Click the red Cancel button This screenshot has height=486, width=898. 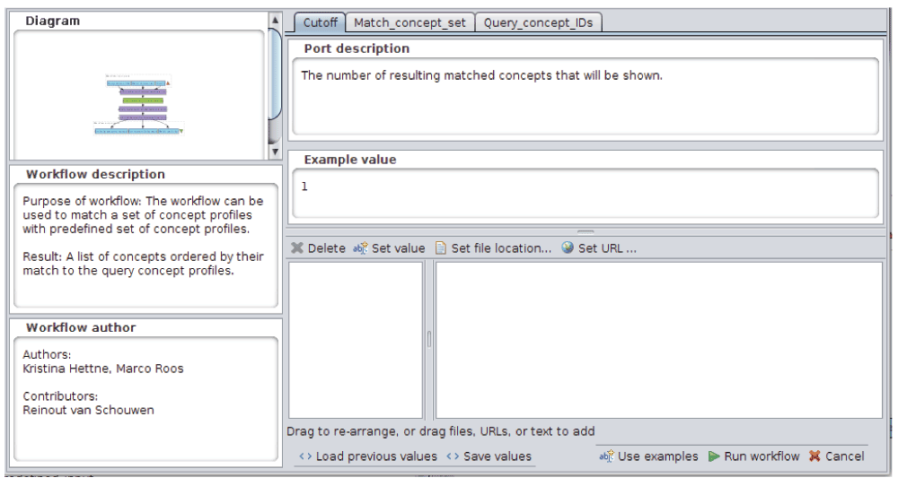pos(836,456)
